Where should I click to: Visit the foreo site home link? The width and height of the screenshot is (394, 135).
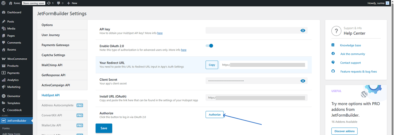[14, 3]
